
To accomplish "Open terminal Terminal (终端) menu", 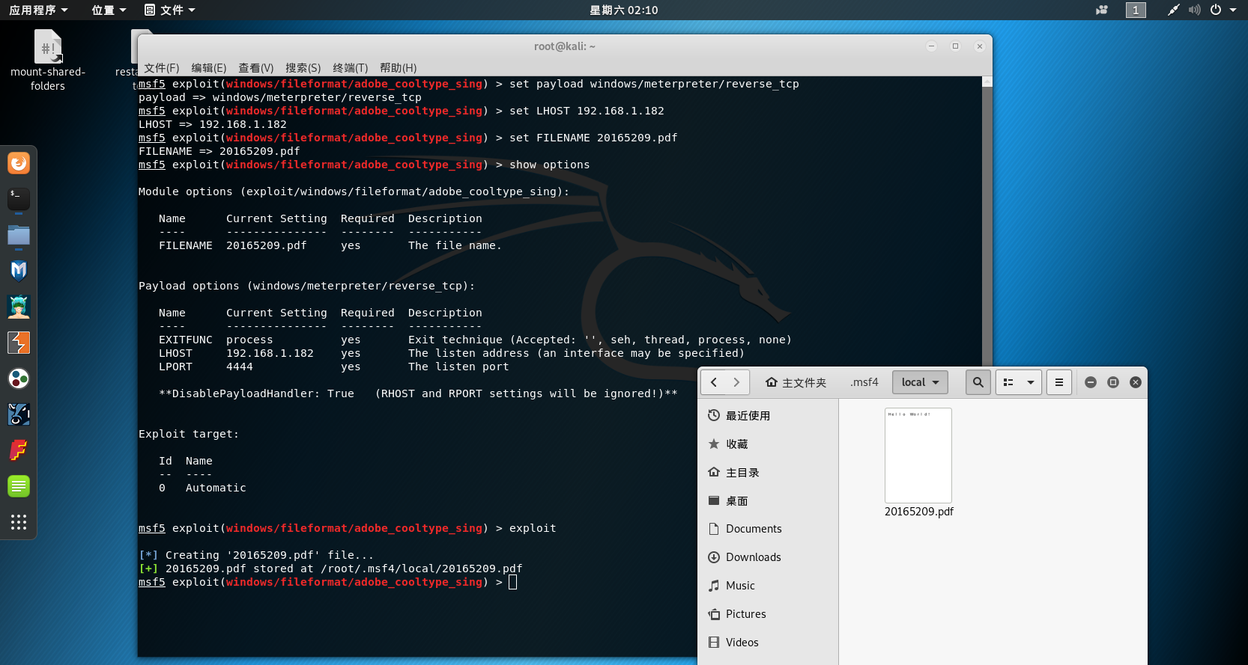I will coord(351,68).
